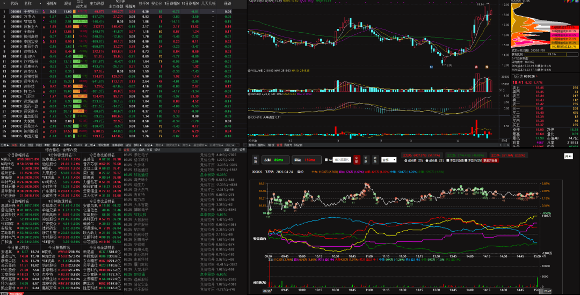
Task: Switch to the A股 market tab
Action: point(13,144)
